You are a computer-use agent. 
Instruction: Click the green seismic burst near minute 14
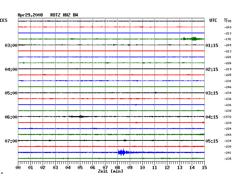click(192, 39)
